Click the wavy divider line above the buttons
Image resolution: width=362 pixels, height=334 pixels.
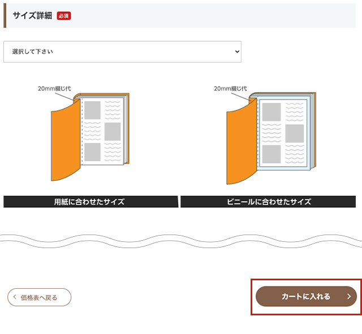[x=181, y=240]
